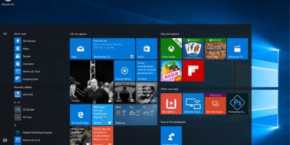Launch the Store tile
Screen dimensions: 290x145
[147, 49]
